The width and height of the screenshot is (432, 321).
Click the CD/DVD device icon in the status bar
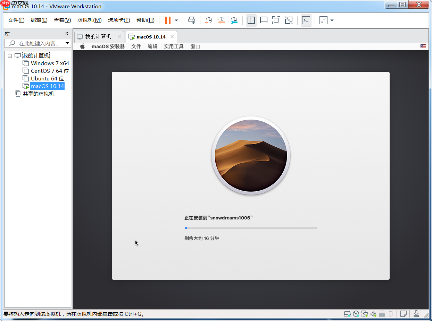point(356,314)
